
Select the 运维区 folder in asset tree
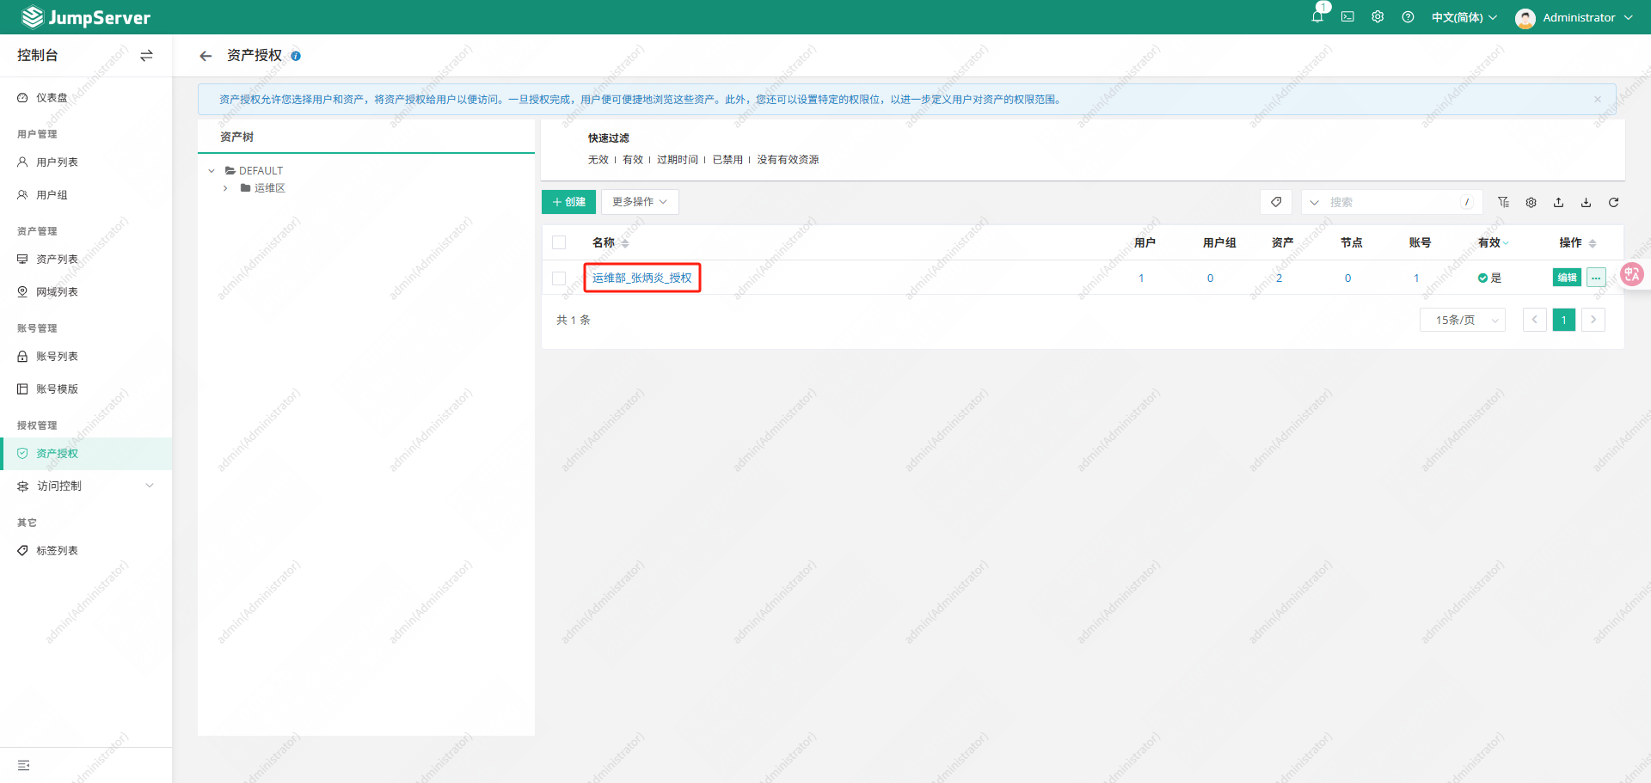click(x=262, y=188)
